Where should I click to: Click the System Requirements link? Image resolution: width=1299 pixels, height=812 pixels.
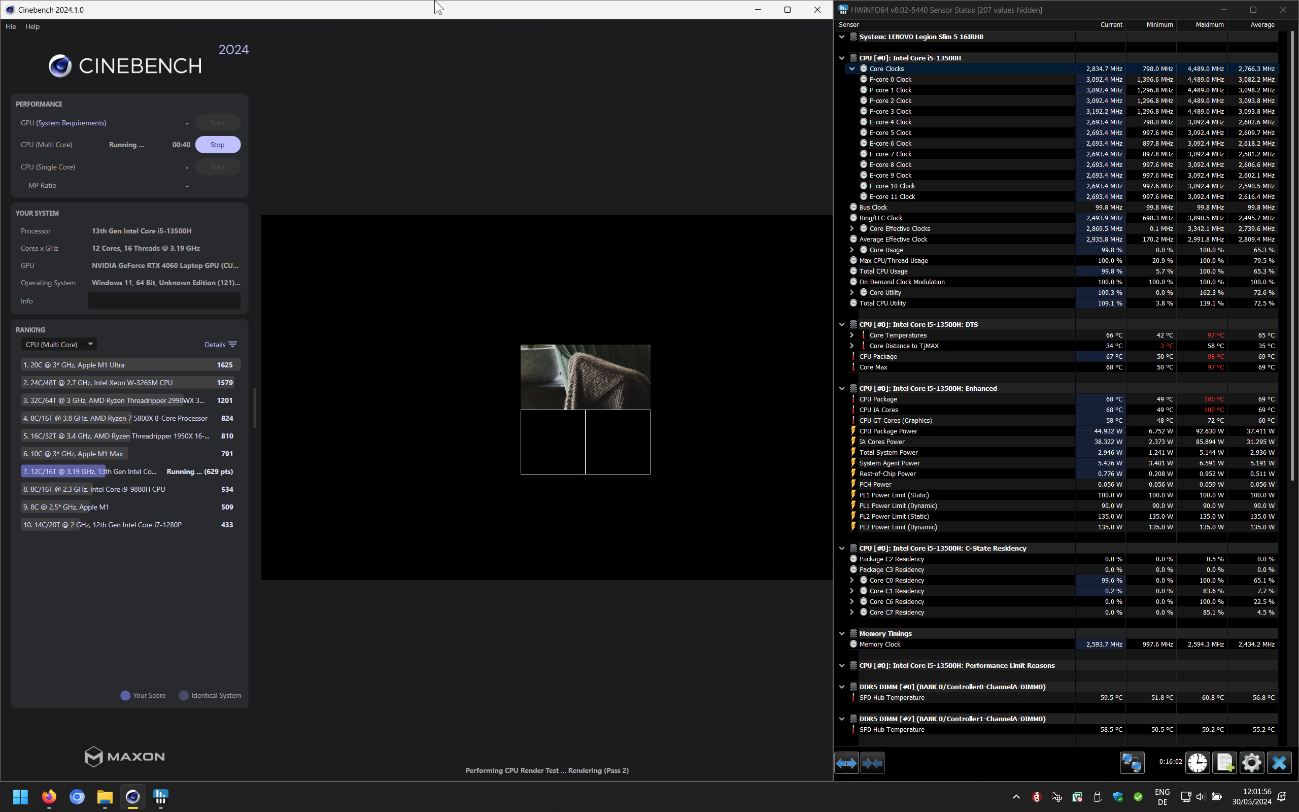tap(71, 123)
